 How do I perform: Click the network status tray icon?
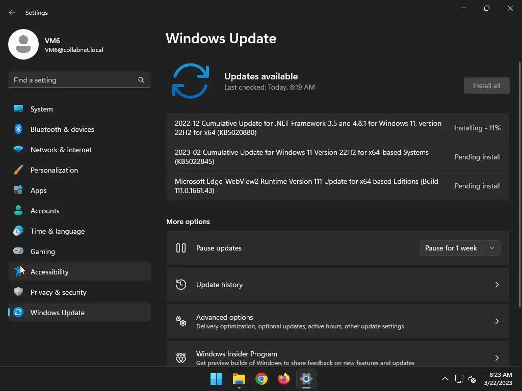(459, 379)
